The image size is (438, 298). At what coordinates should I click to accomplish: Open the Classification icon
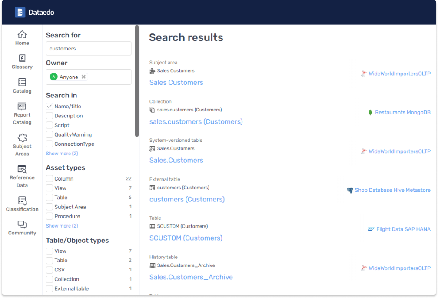click(22, 201)
